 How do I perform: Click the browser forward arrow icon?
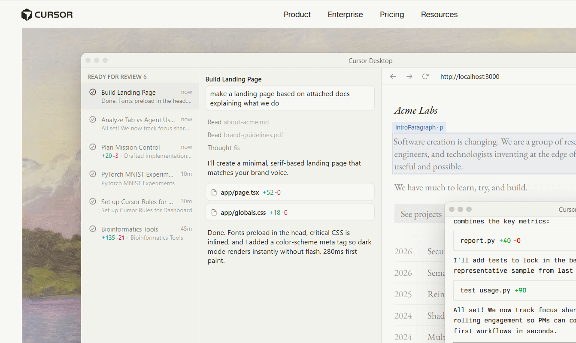pyautogui.click(x=409, y=76)
